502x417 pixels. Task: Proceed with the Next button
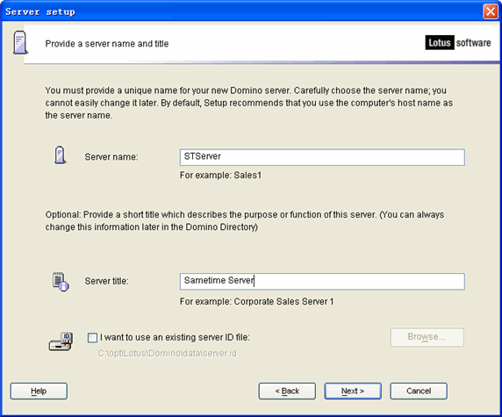[353, 391]
